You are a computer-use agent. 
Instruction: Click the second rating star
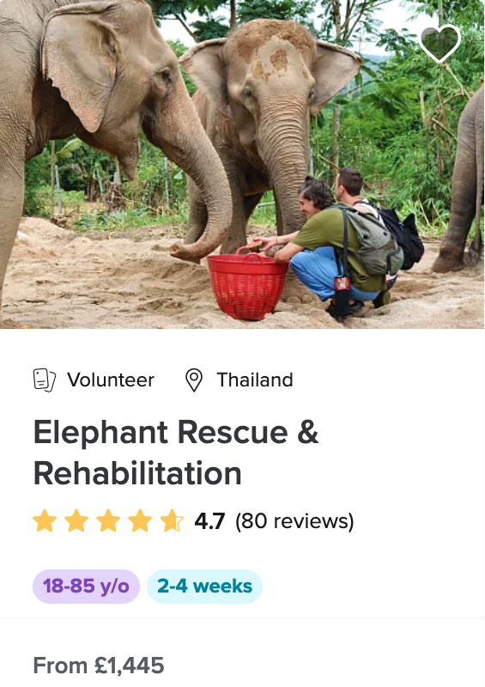click(x=76, y=520)
